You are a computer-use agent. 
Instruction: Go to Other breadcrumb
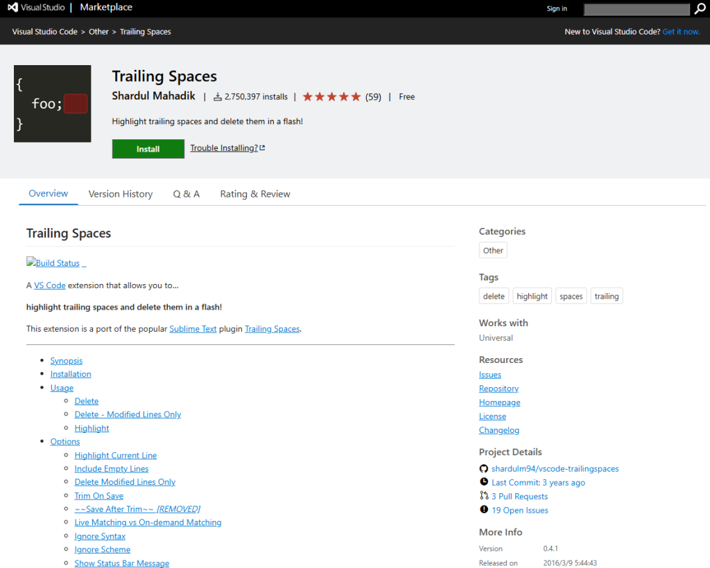click(x=98, y=32)
